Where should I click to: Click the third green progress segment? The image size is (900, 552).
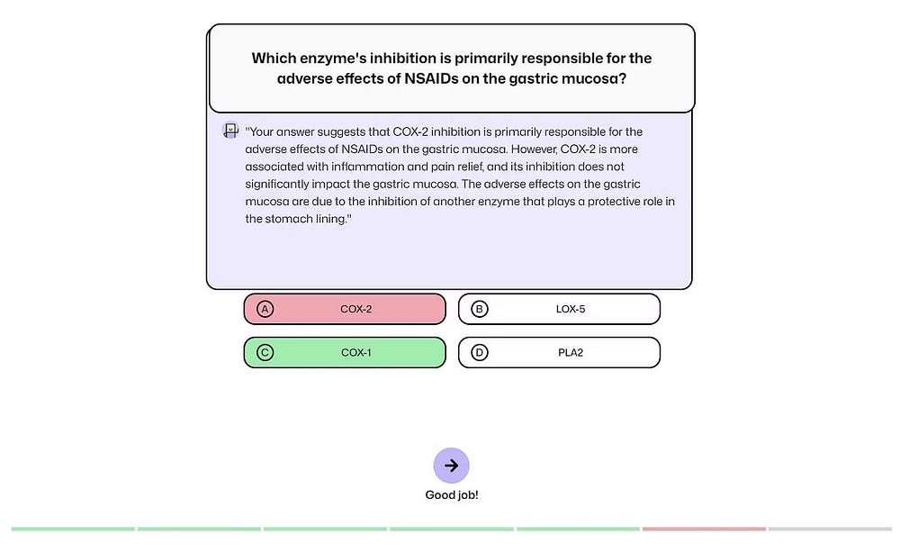[325, 529]
